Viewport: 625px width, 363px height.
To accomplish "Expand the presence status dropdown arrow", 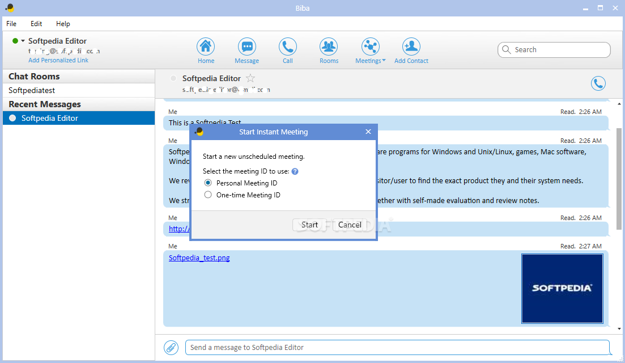I will pos(23,41).
